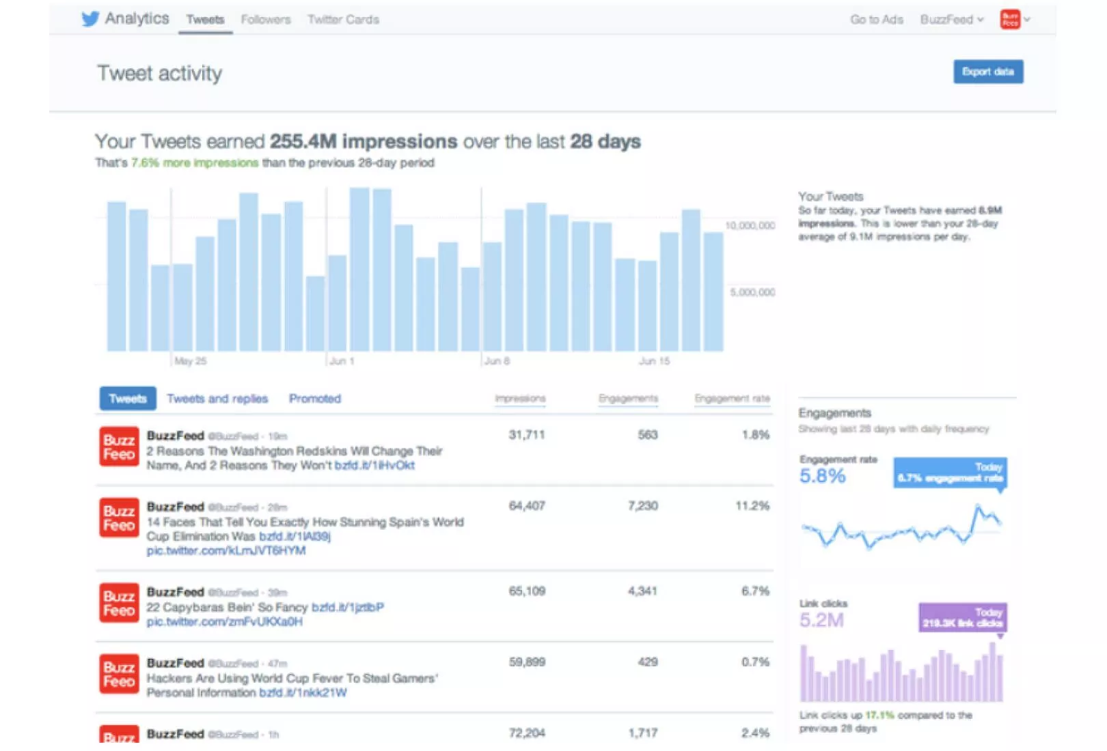
Task: Click the Jun 15 axis label
Action: click(x=654, y=360)
